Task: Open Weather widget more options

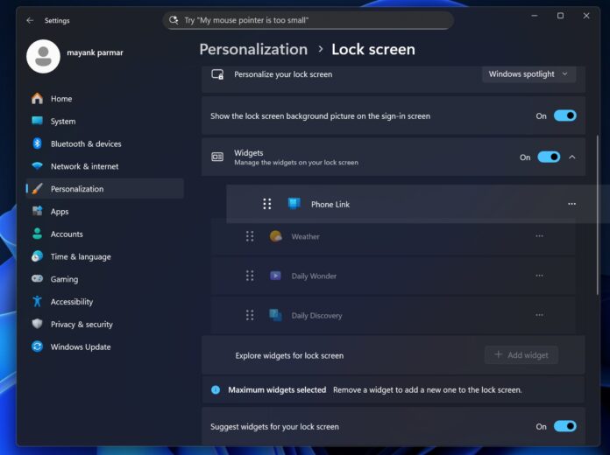Action: (x=539, y=236)
